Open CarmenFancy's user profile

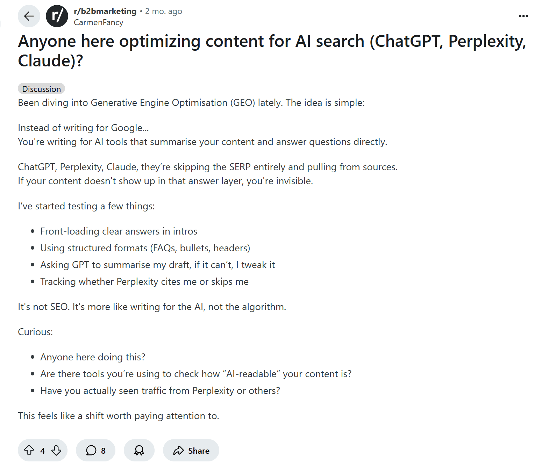(99, 22)
